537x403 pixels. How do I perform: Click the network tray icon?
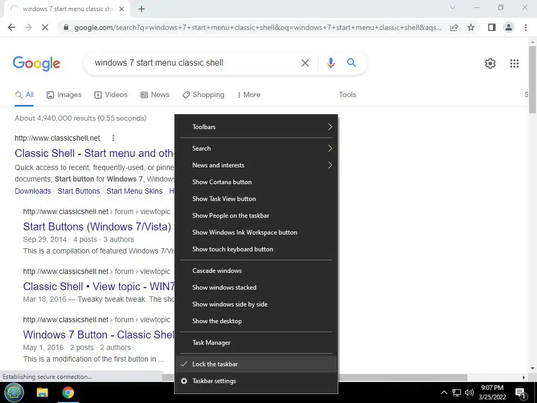(x=457, y=393)
